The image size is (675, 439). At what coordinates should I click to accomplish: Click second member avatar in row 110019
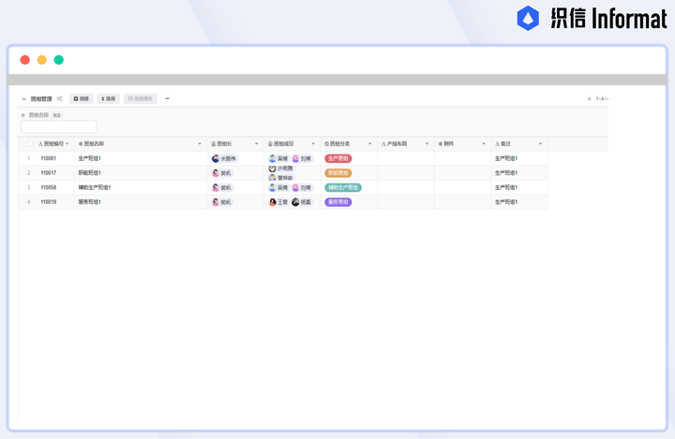[x=295, y=202]
